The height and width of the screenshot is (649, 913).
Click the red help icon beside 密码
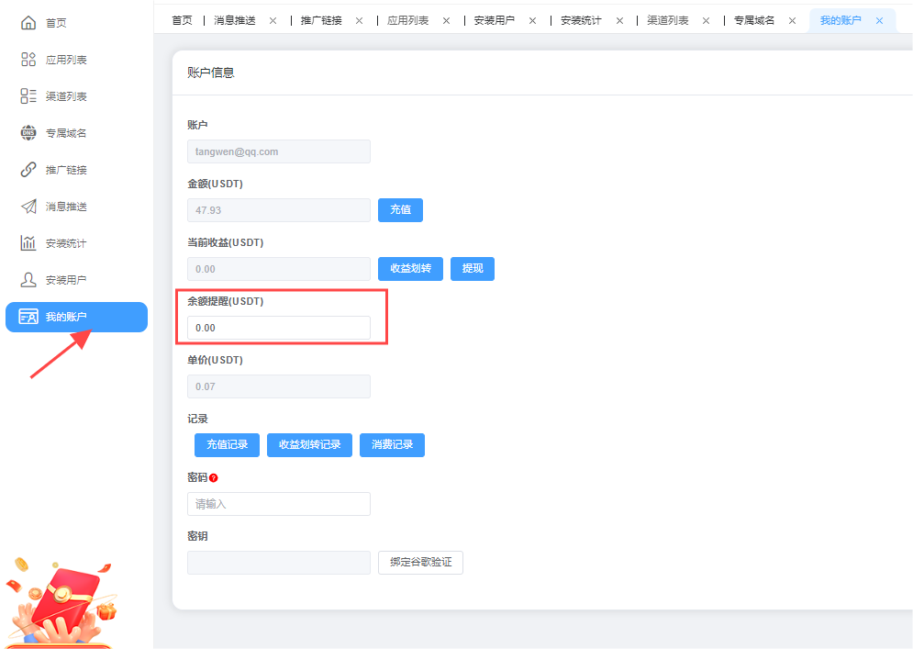[x=214, y=478]
